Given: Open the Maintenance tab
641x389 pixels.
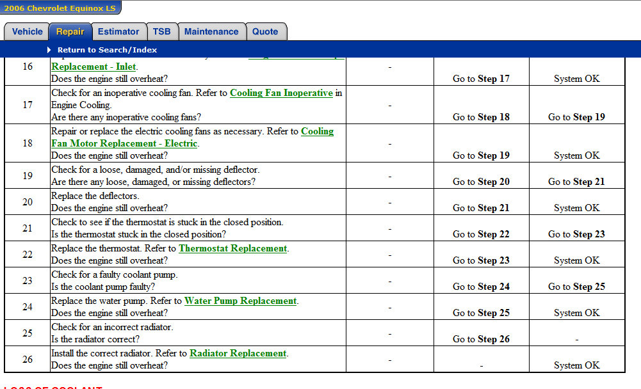Looking at the screenshot, I should click(x=211, y=31).
